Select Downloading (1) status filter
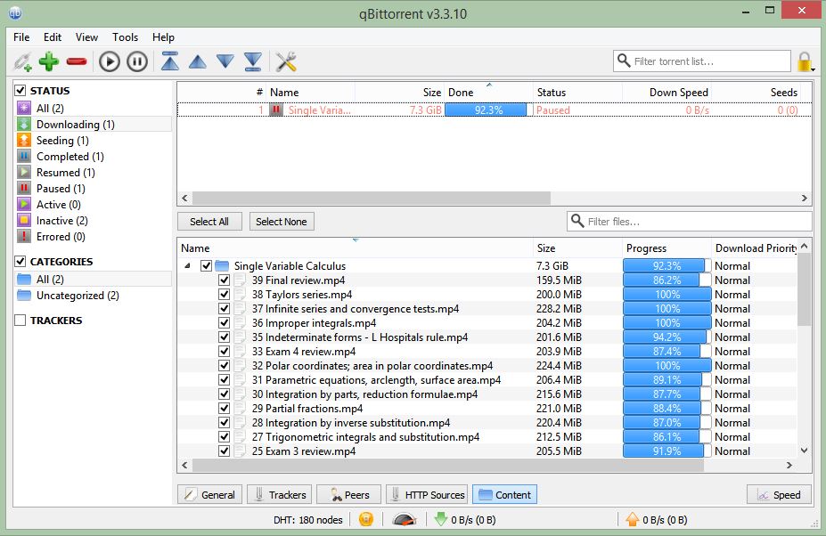The width and height of the screenshot is (826, 536). click(x=76, y=125)
